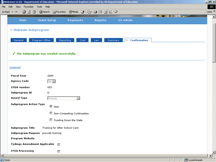Open Payments navigation item

[x=75, y=20]
